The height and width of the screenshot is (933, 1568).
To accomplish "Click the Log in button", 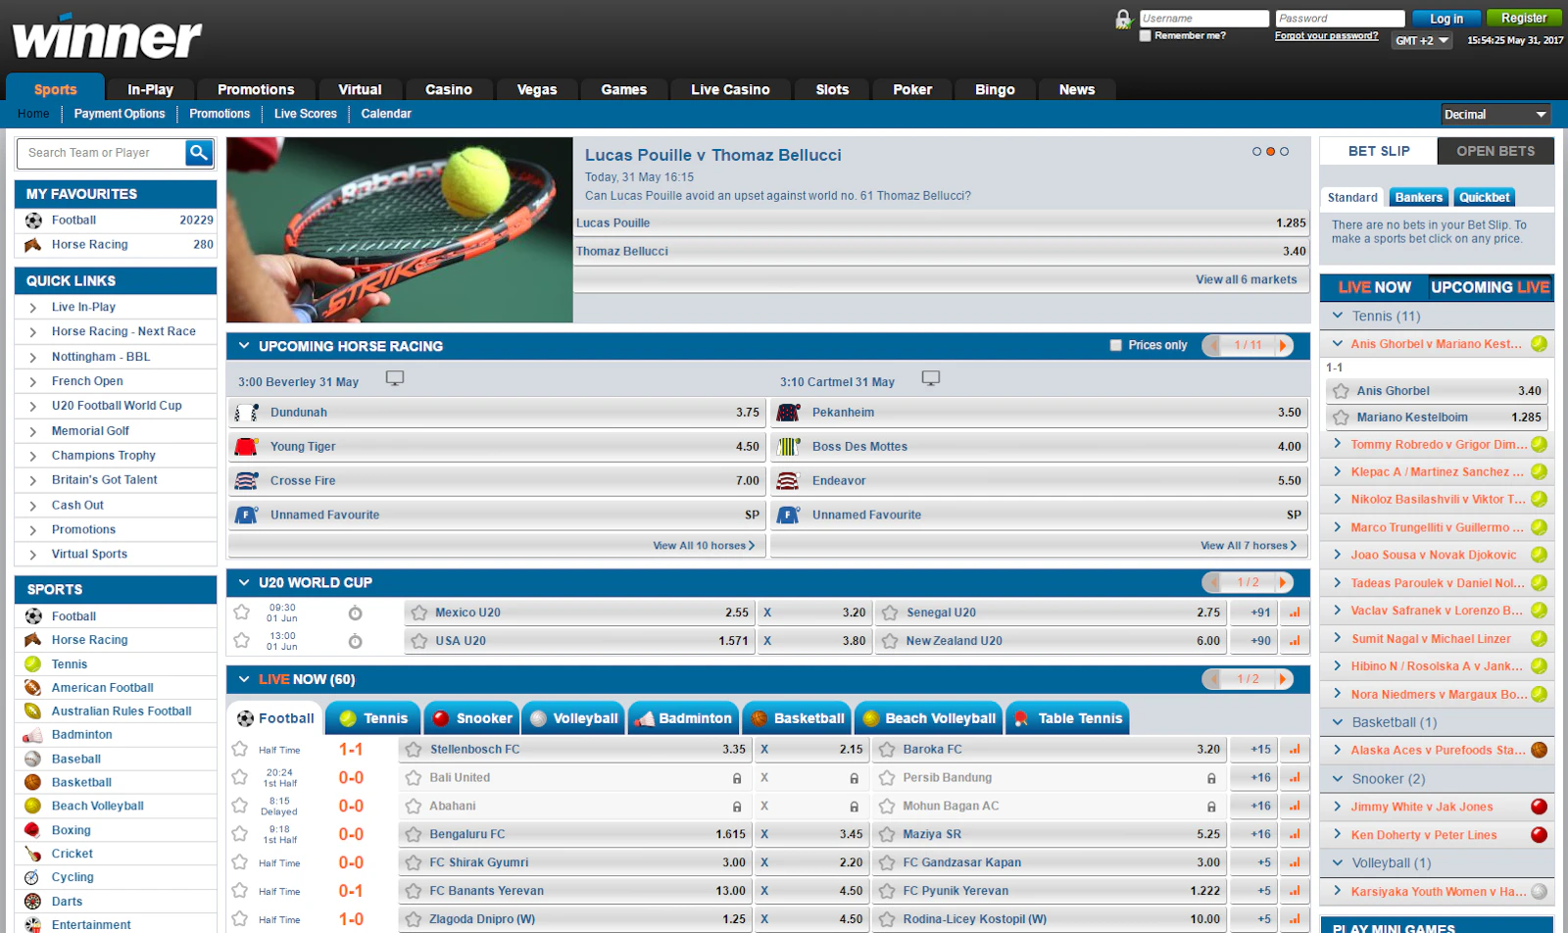I will (x=1446, y=19).
